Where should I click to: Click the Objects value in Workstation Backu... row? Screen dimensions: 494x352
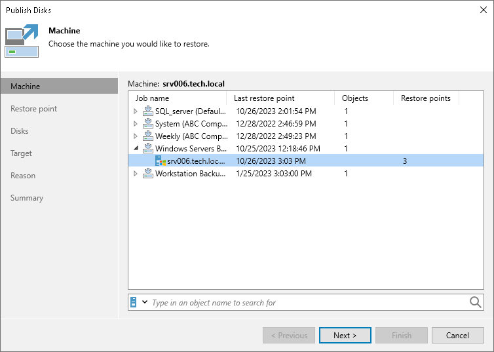pos(346,173)
